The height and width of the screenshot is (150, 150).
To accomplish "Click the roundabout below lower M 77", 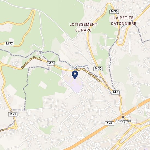I will coord(16,127).
